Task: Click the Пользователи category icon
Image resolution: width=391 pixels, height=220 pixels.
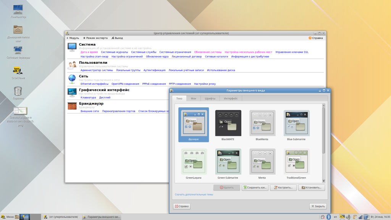Action: pos(72,65)
